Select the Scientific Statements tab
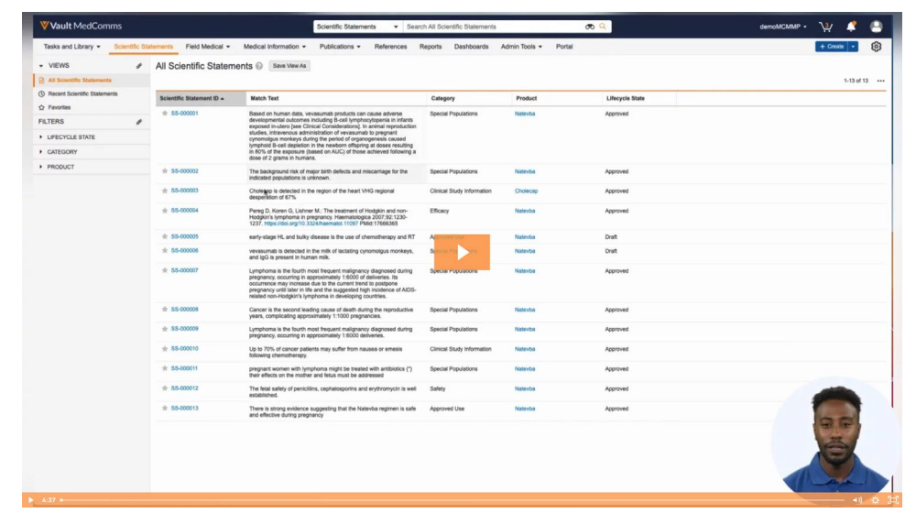This screenshot has width=916, height=524. 143,47
